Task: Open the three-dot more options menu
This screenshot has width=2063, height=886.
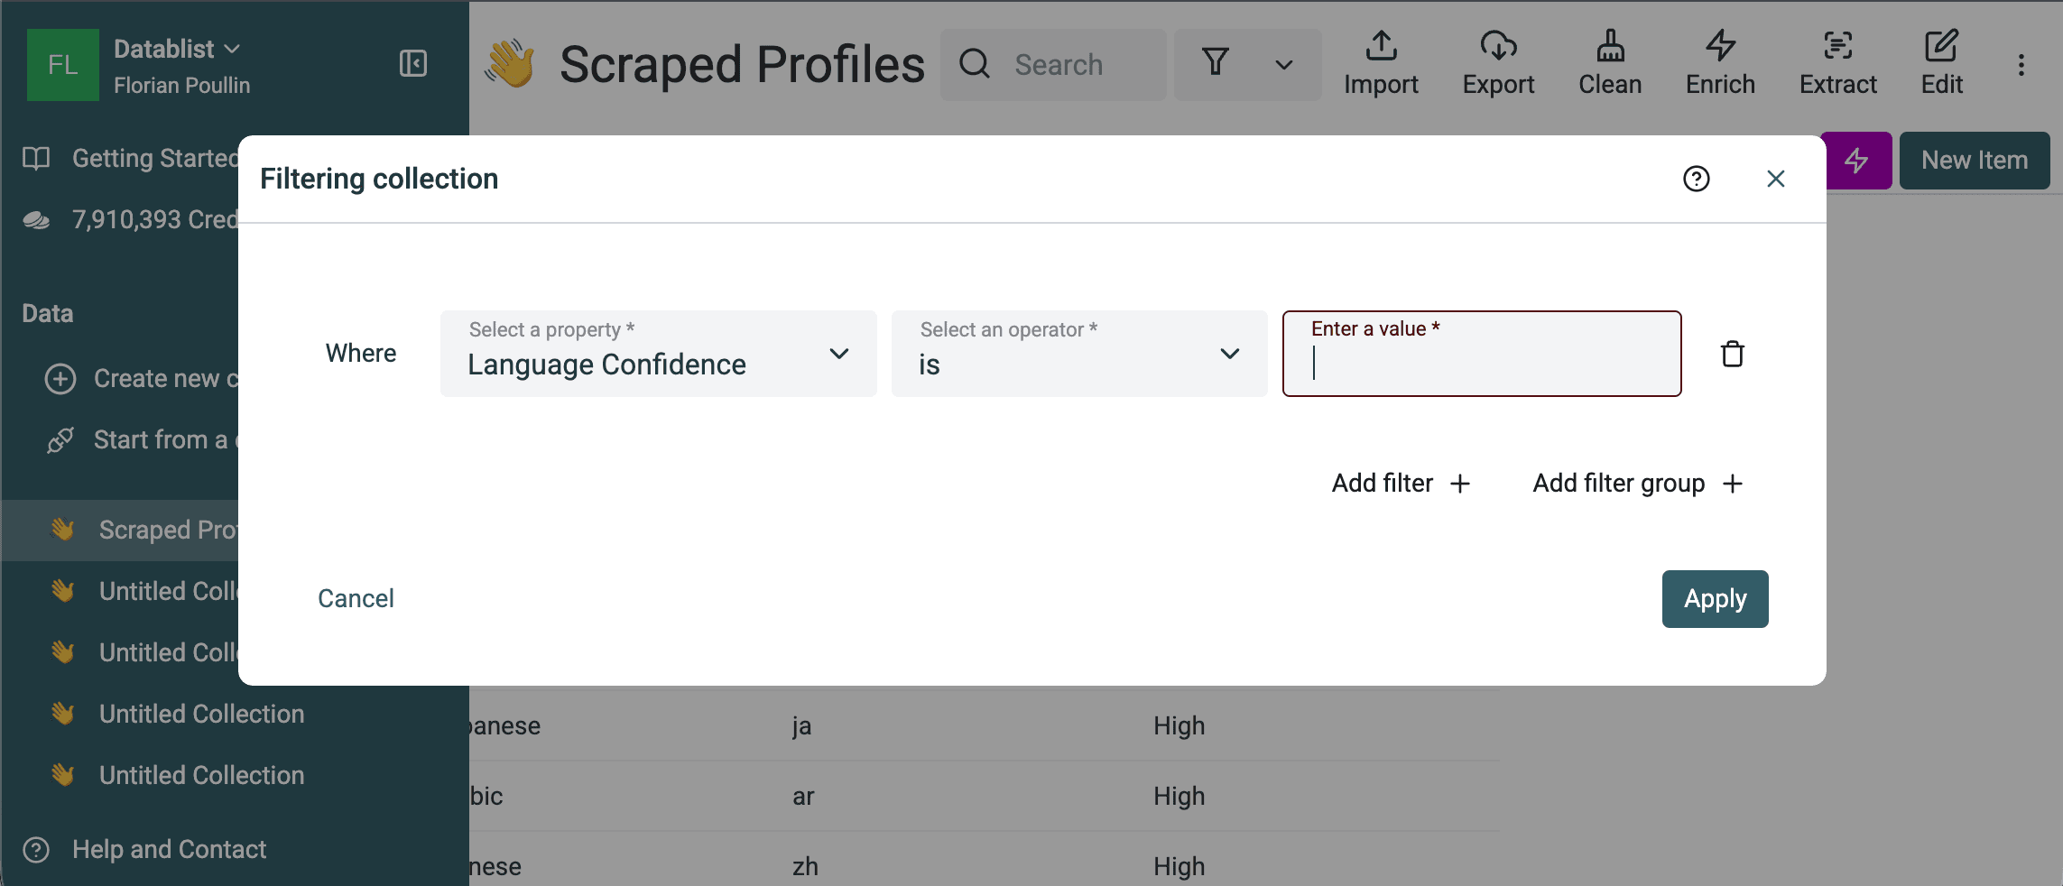Action: point(2021,64)
